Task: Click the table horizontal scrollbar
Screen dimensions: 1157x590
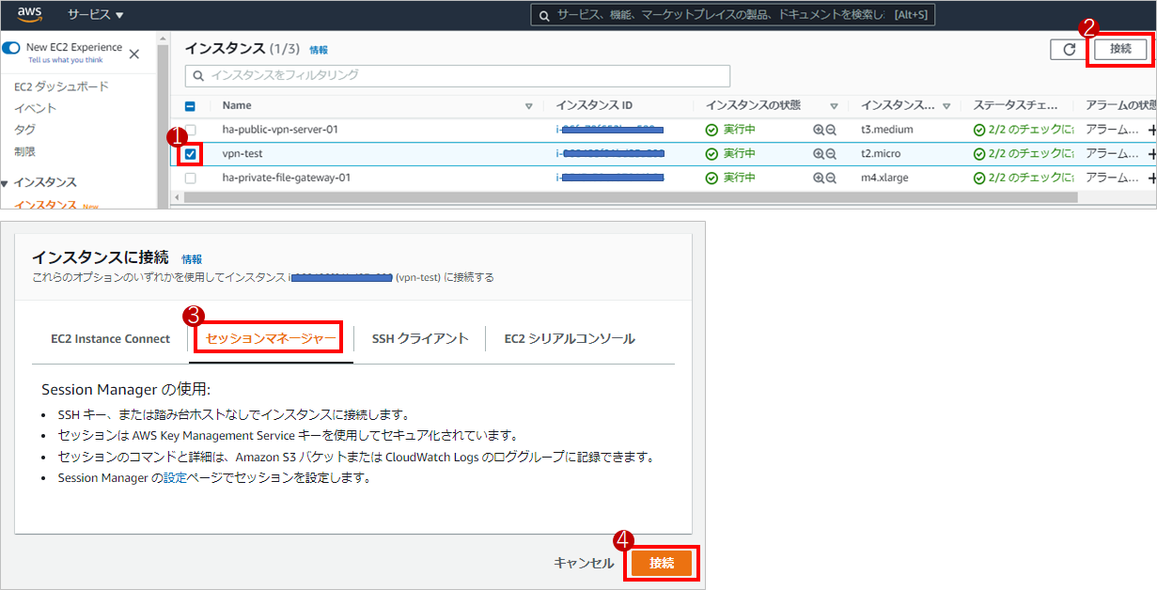Action: pos(631,197)
